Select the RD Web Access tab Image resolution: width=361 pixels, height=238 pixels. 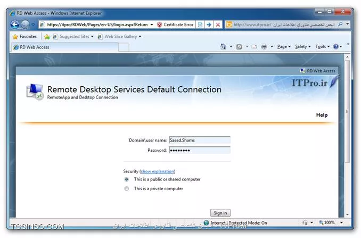[x=65, y=47]
